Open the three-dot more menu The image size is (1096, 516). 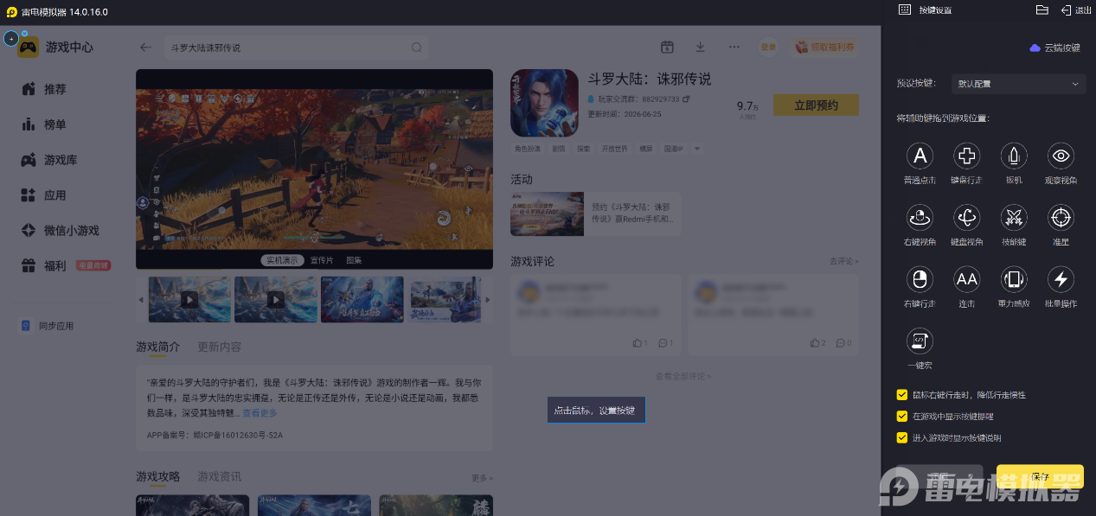tap(734, 48)
